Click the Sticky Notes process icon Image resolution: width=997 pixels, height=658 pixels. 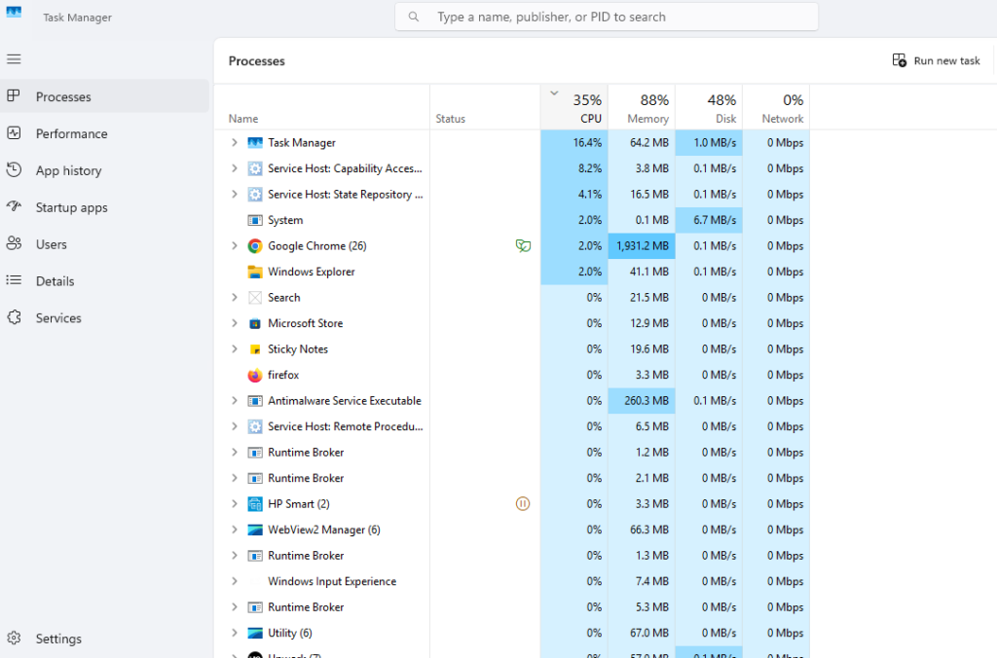[255, 349]
